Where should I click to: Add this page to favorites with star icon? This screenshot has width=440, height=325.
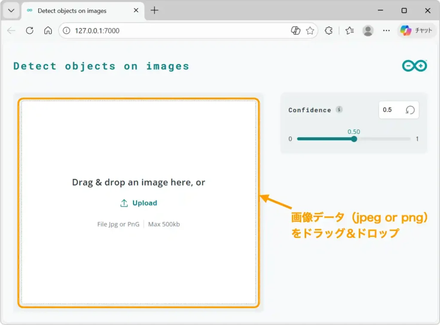tap(310, 30)
